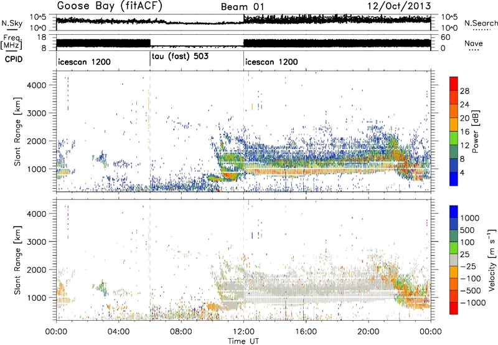
Task: Click the first 'icescan 1200' label near 00:00
Action: 85,62
